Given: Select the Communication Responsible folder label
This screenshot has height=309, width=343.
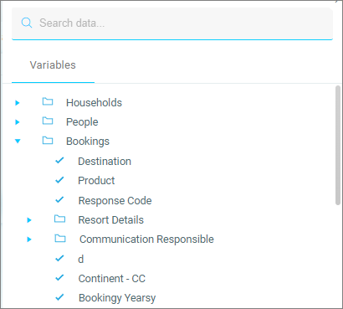Looking at the screenshot, I should coord(146,239).
